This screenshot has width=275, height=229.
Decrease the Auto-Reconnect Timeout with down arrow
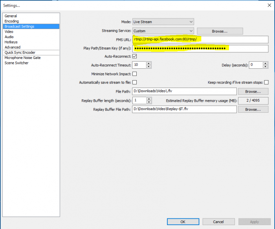(x=149, y=66)
